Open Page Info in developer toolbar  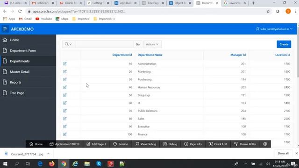[x=193, y=144]
